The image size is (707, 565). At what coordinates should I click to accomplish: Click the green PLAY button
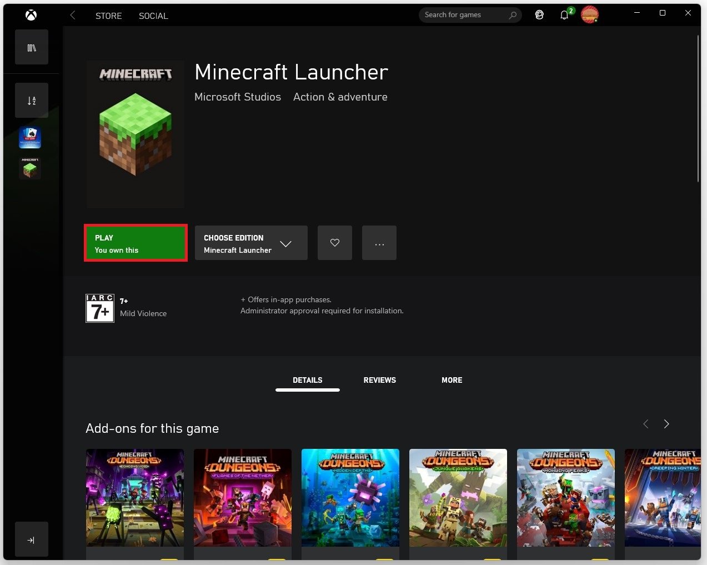tap(136, 243)
